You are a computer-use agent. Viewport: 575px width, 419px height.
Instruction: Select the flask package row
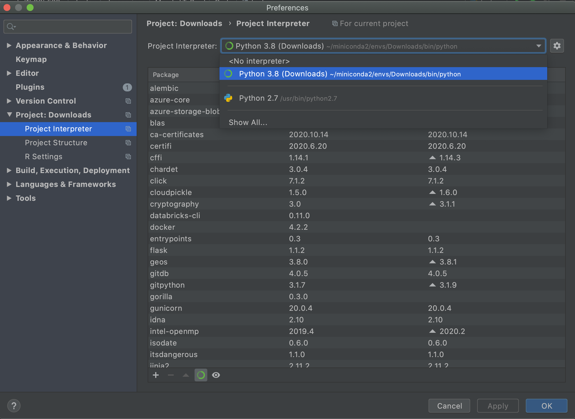pyautogui.click(x=357, y=250)
